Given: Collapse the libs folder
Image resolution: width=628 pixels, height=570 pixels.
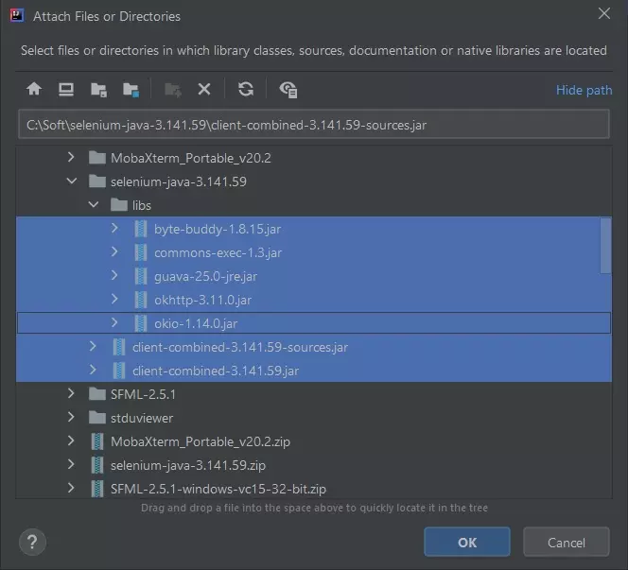Looking at the screenshot, I should [x=94, y=204].
